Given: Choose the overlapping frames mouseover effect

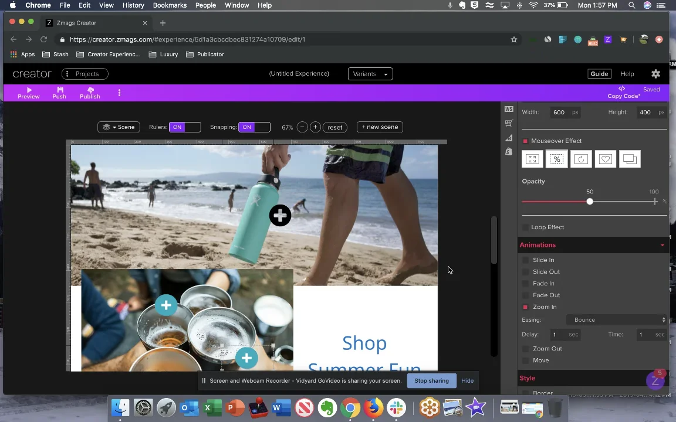Looking at the screenshot, I should [630, 159].
